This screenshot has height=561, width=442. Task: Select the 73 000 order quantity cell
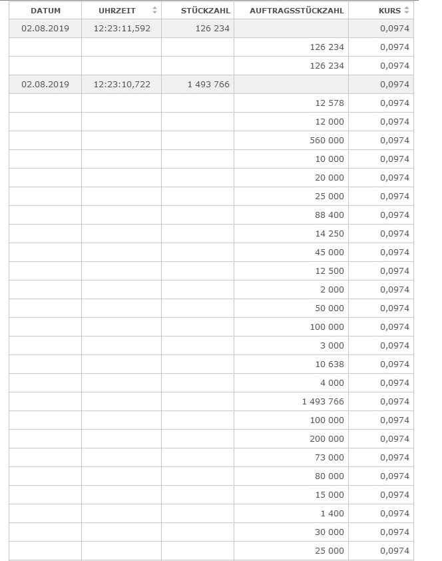point(330,458)
